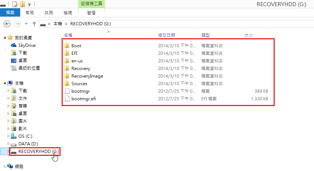Select 最近的位置 in favorites

click(x=29, y=68)
